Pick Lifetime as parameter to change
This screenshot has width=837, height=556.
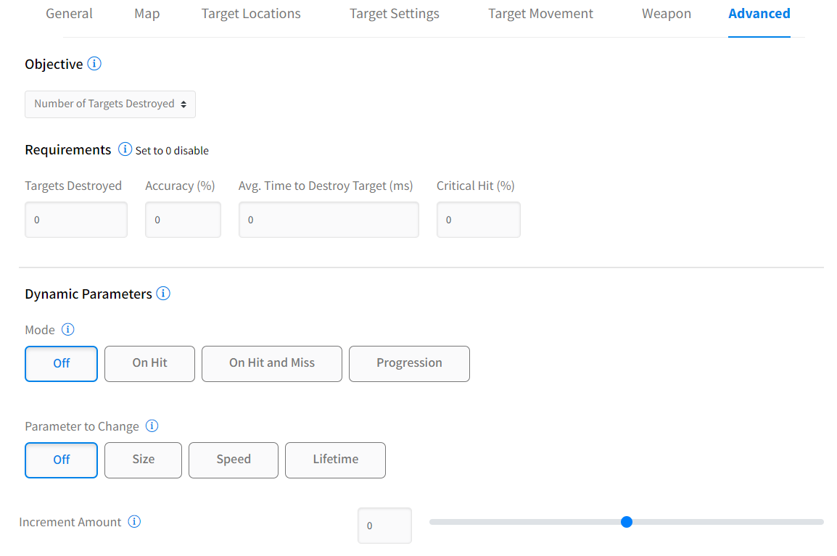(x=335, y=460)
